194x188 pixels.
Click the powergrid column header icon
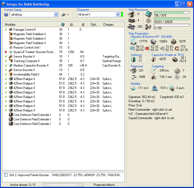tap(71, 25)
